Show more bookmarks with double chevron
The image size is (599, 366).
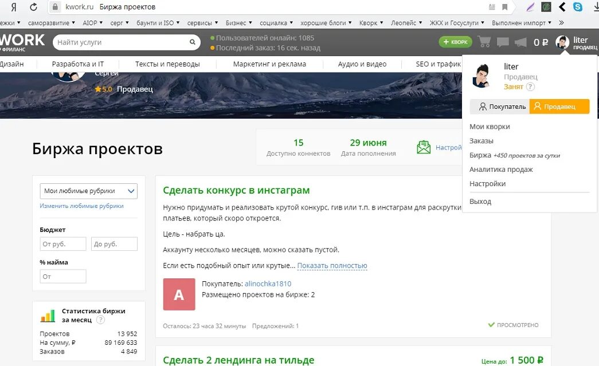click(x=561, y=23)
